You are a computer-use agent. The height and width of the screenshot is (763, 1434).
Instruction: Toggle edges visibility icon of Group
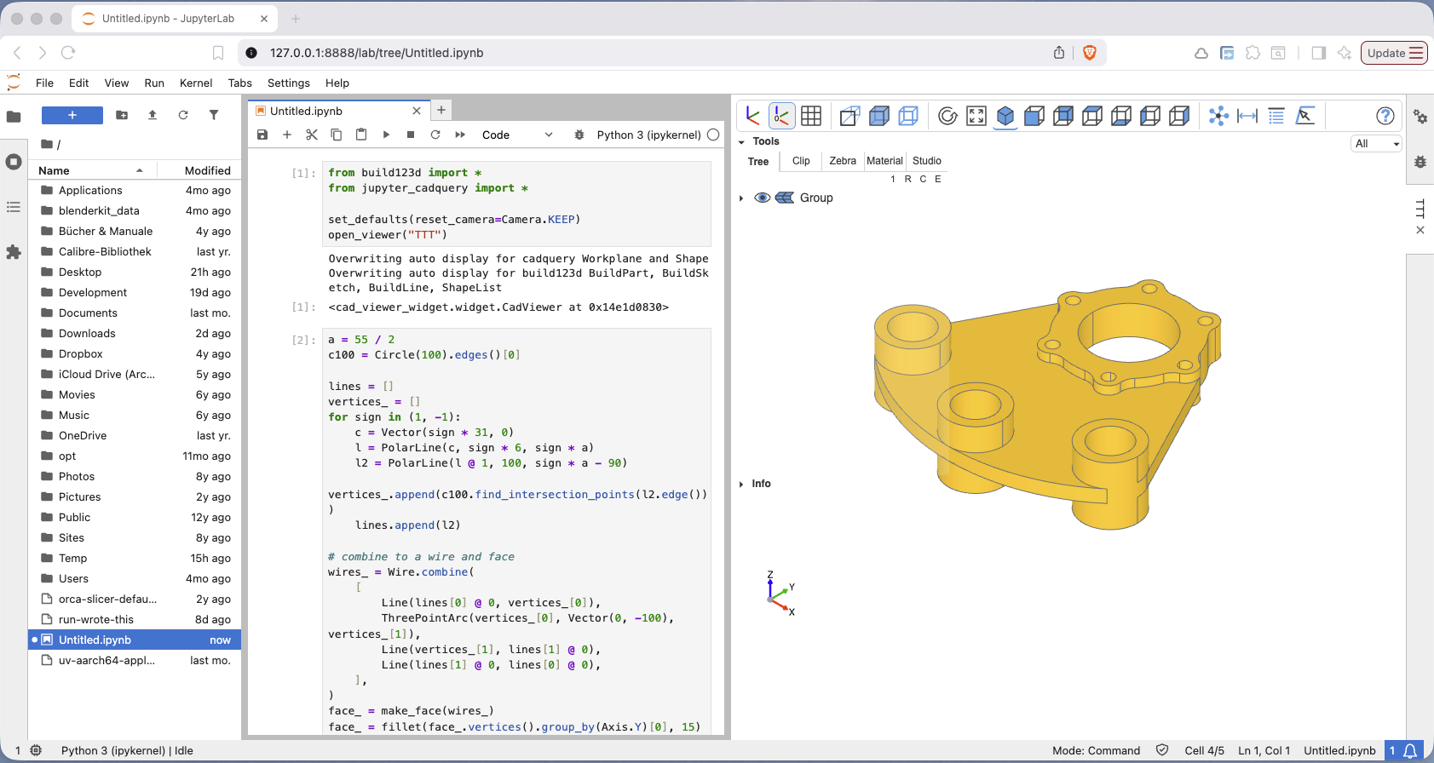tap(785, 198)
